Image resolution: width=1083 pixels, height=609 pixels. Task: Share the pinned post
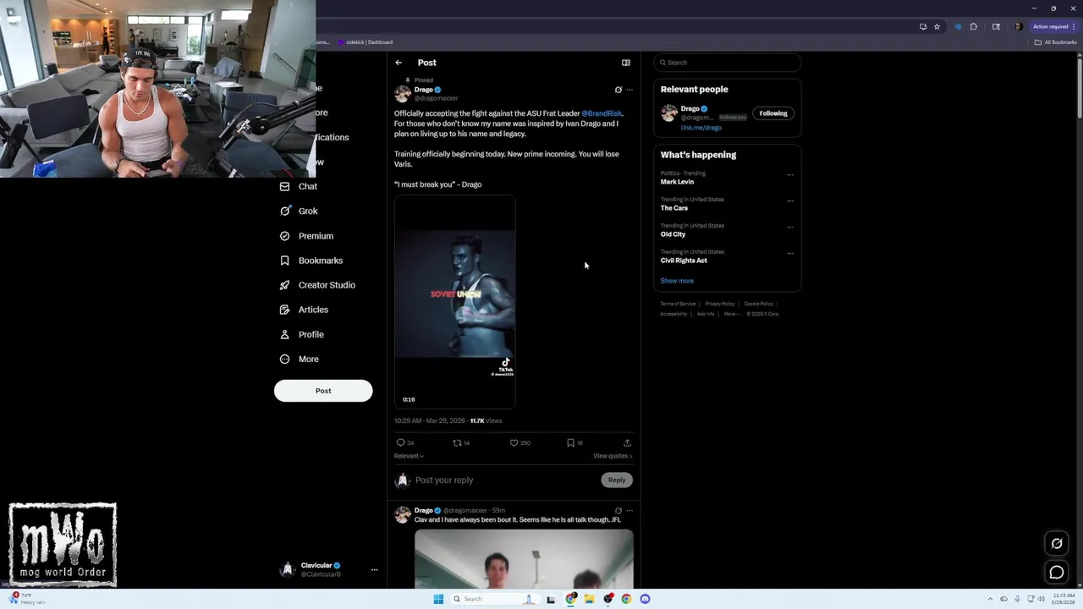627,442
